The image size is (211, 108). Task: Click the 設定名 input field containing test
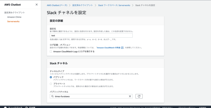tap(91, 36)
